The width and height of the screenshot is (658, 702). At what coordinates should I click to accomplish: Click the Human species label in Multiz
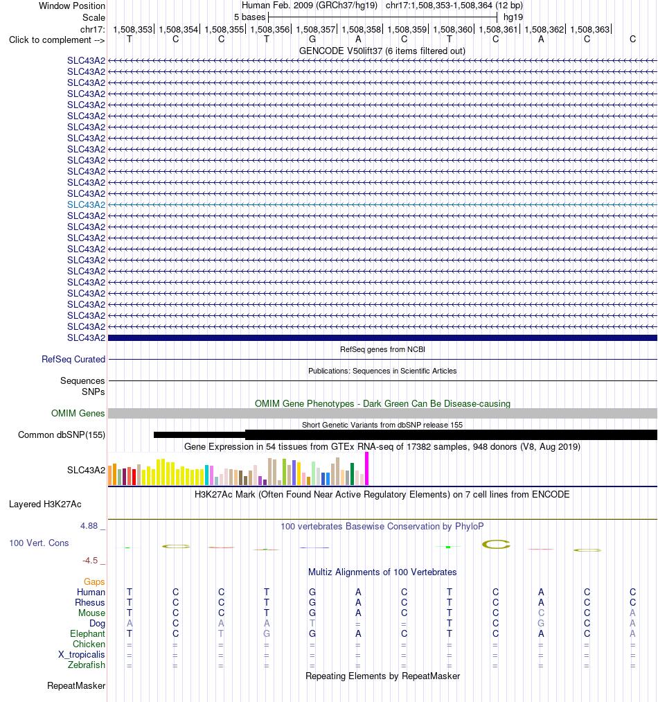[x=91, y=592]
